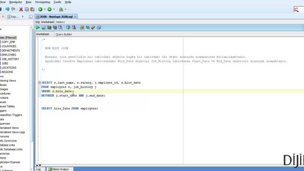Screen dimensions: 304x171
Task: Select the DEPARTMENTS table
Action: click(10, 50)
